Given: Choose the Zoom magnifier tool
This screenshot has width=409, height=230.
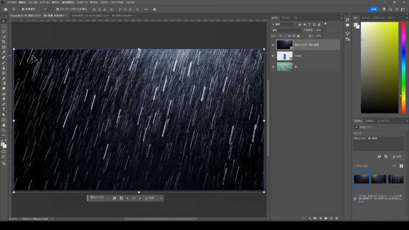Looking at the screenshot, I should click(x=4, y=130).
